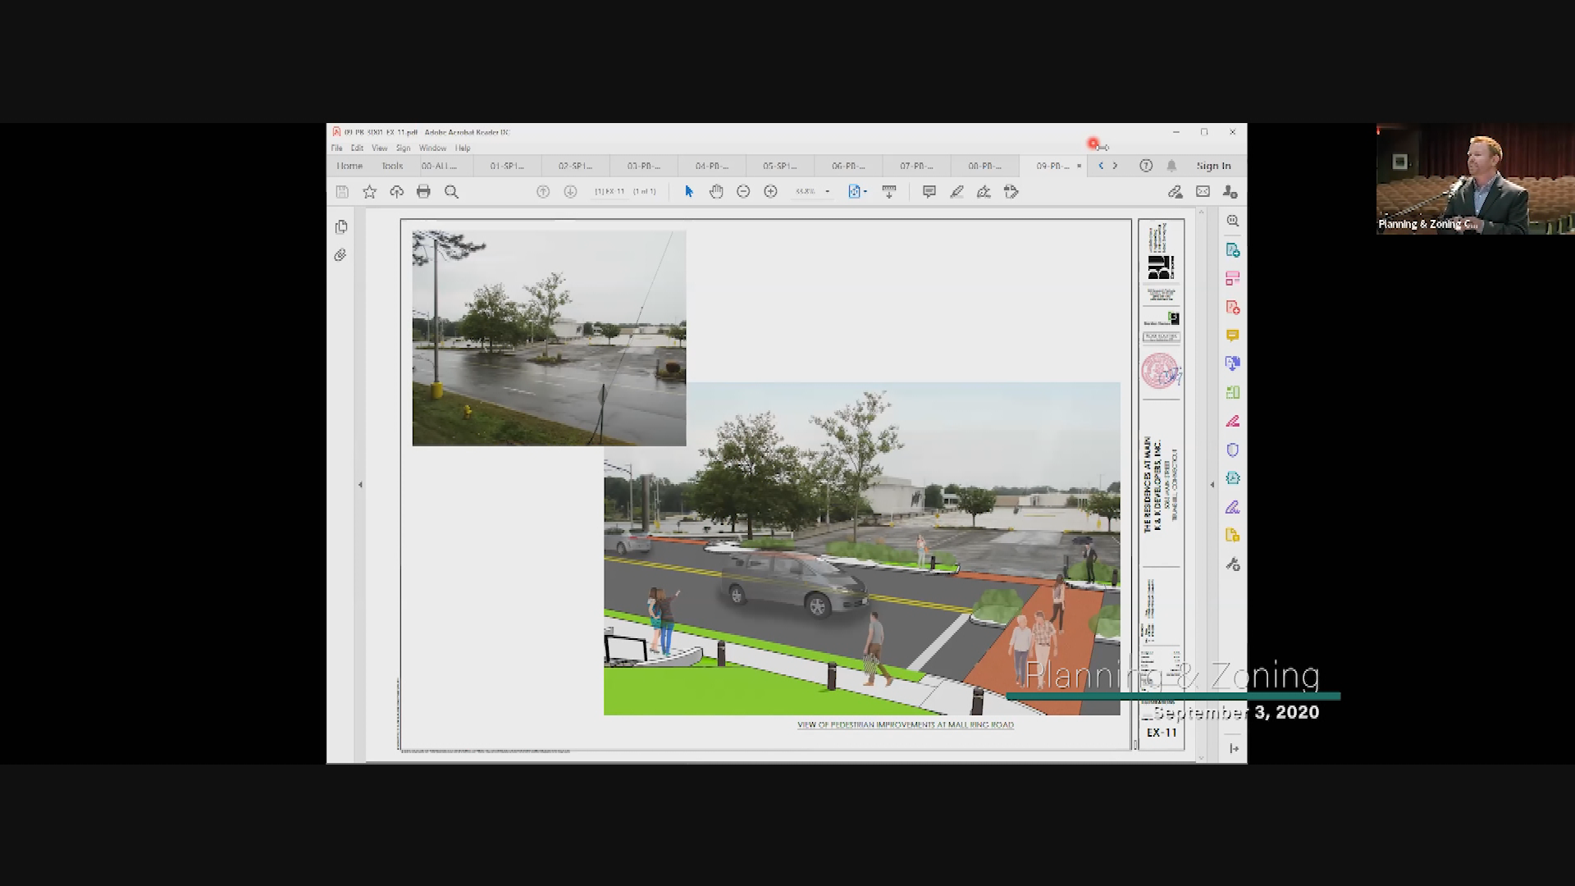The image size is (1575, 886).
Task: Toggle the right tools pane collapse arrow
Action: [x=1212, y=482]
